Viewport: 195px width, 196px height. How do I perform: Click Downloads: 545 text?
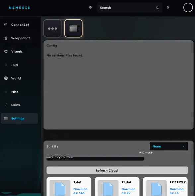click(80, 191)
